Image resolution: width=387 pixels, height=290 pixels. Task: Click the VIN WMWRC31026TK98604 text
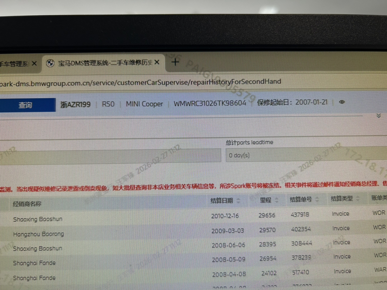click(x=210, y=103)
